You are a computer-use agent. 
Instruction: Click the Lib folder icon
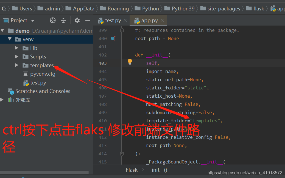point(26,48)
